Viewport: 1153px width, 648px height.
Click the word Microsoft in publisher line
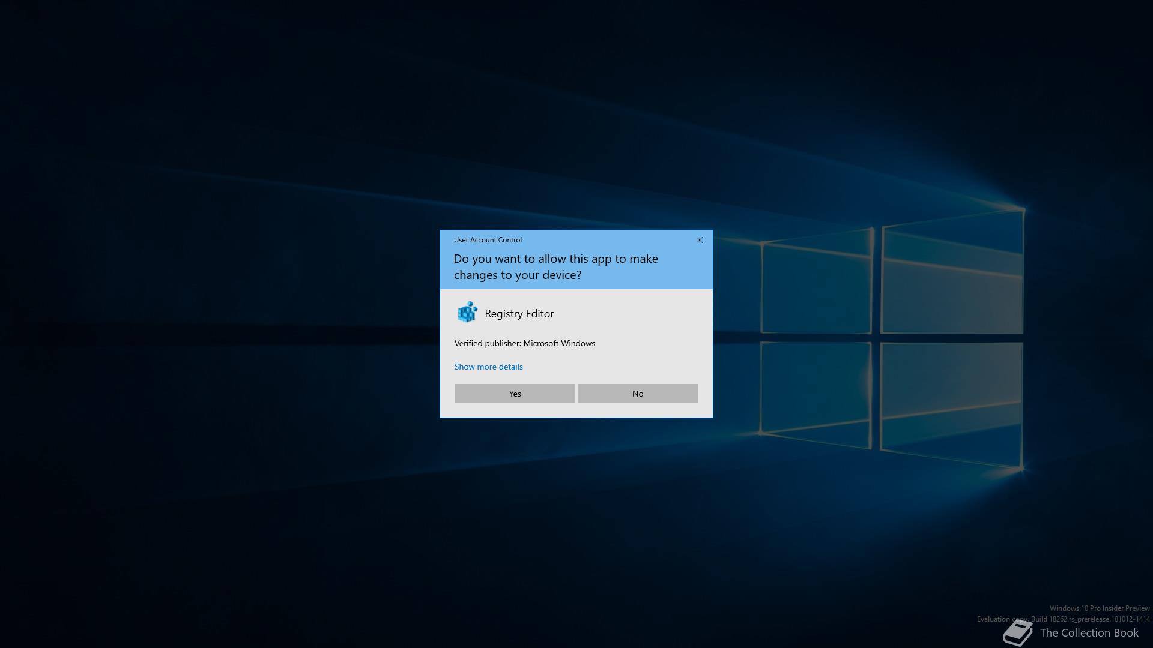click(x=542, y=343)
